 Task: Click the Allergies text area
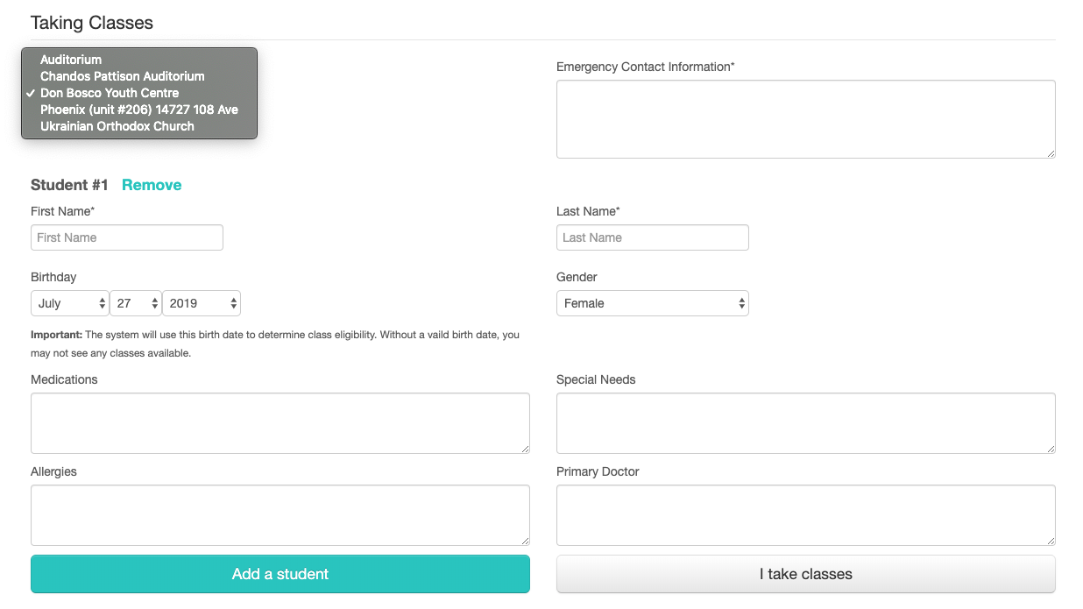(x=280, y=515)
